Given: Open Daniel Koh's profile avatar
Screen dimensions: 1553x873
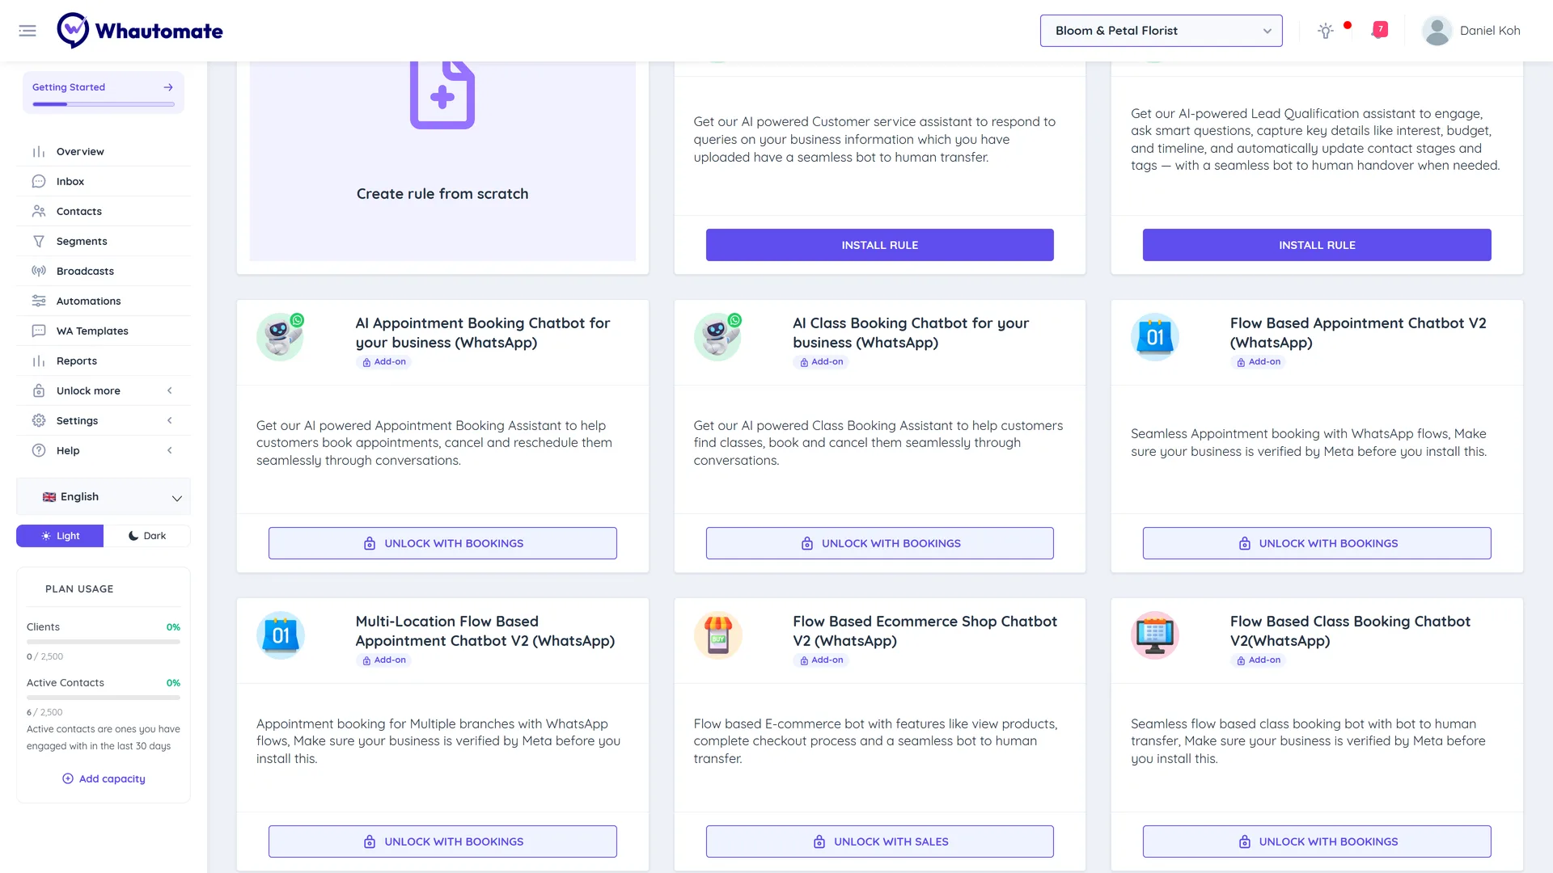Looking at the screenshot, I should click(x=1437, y=31).
